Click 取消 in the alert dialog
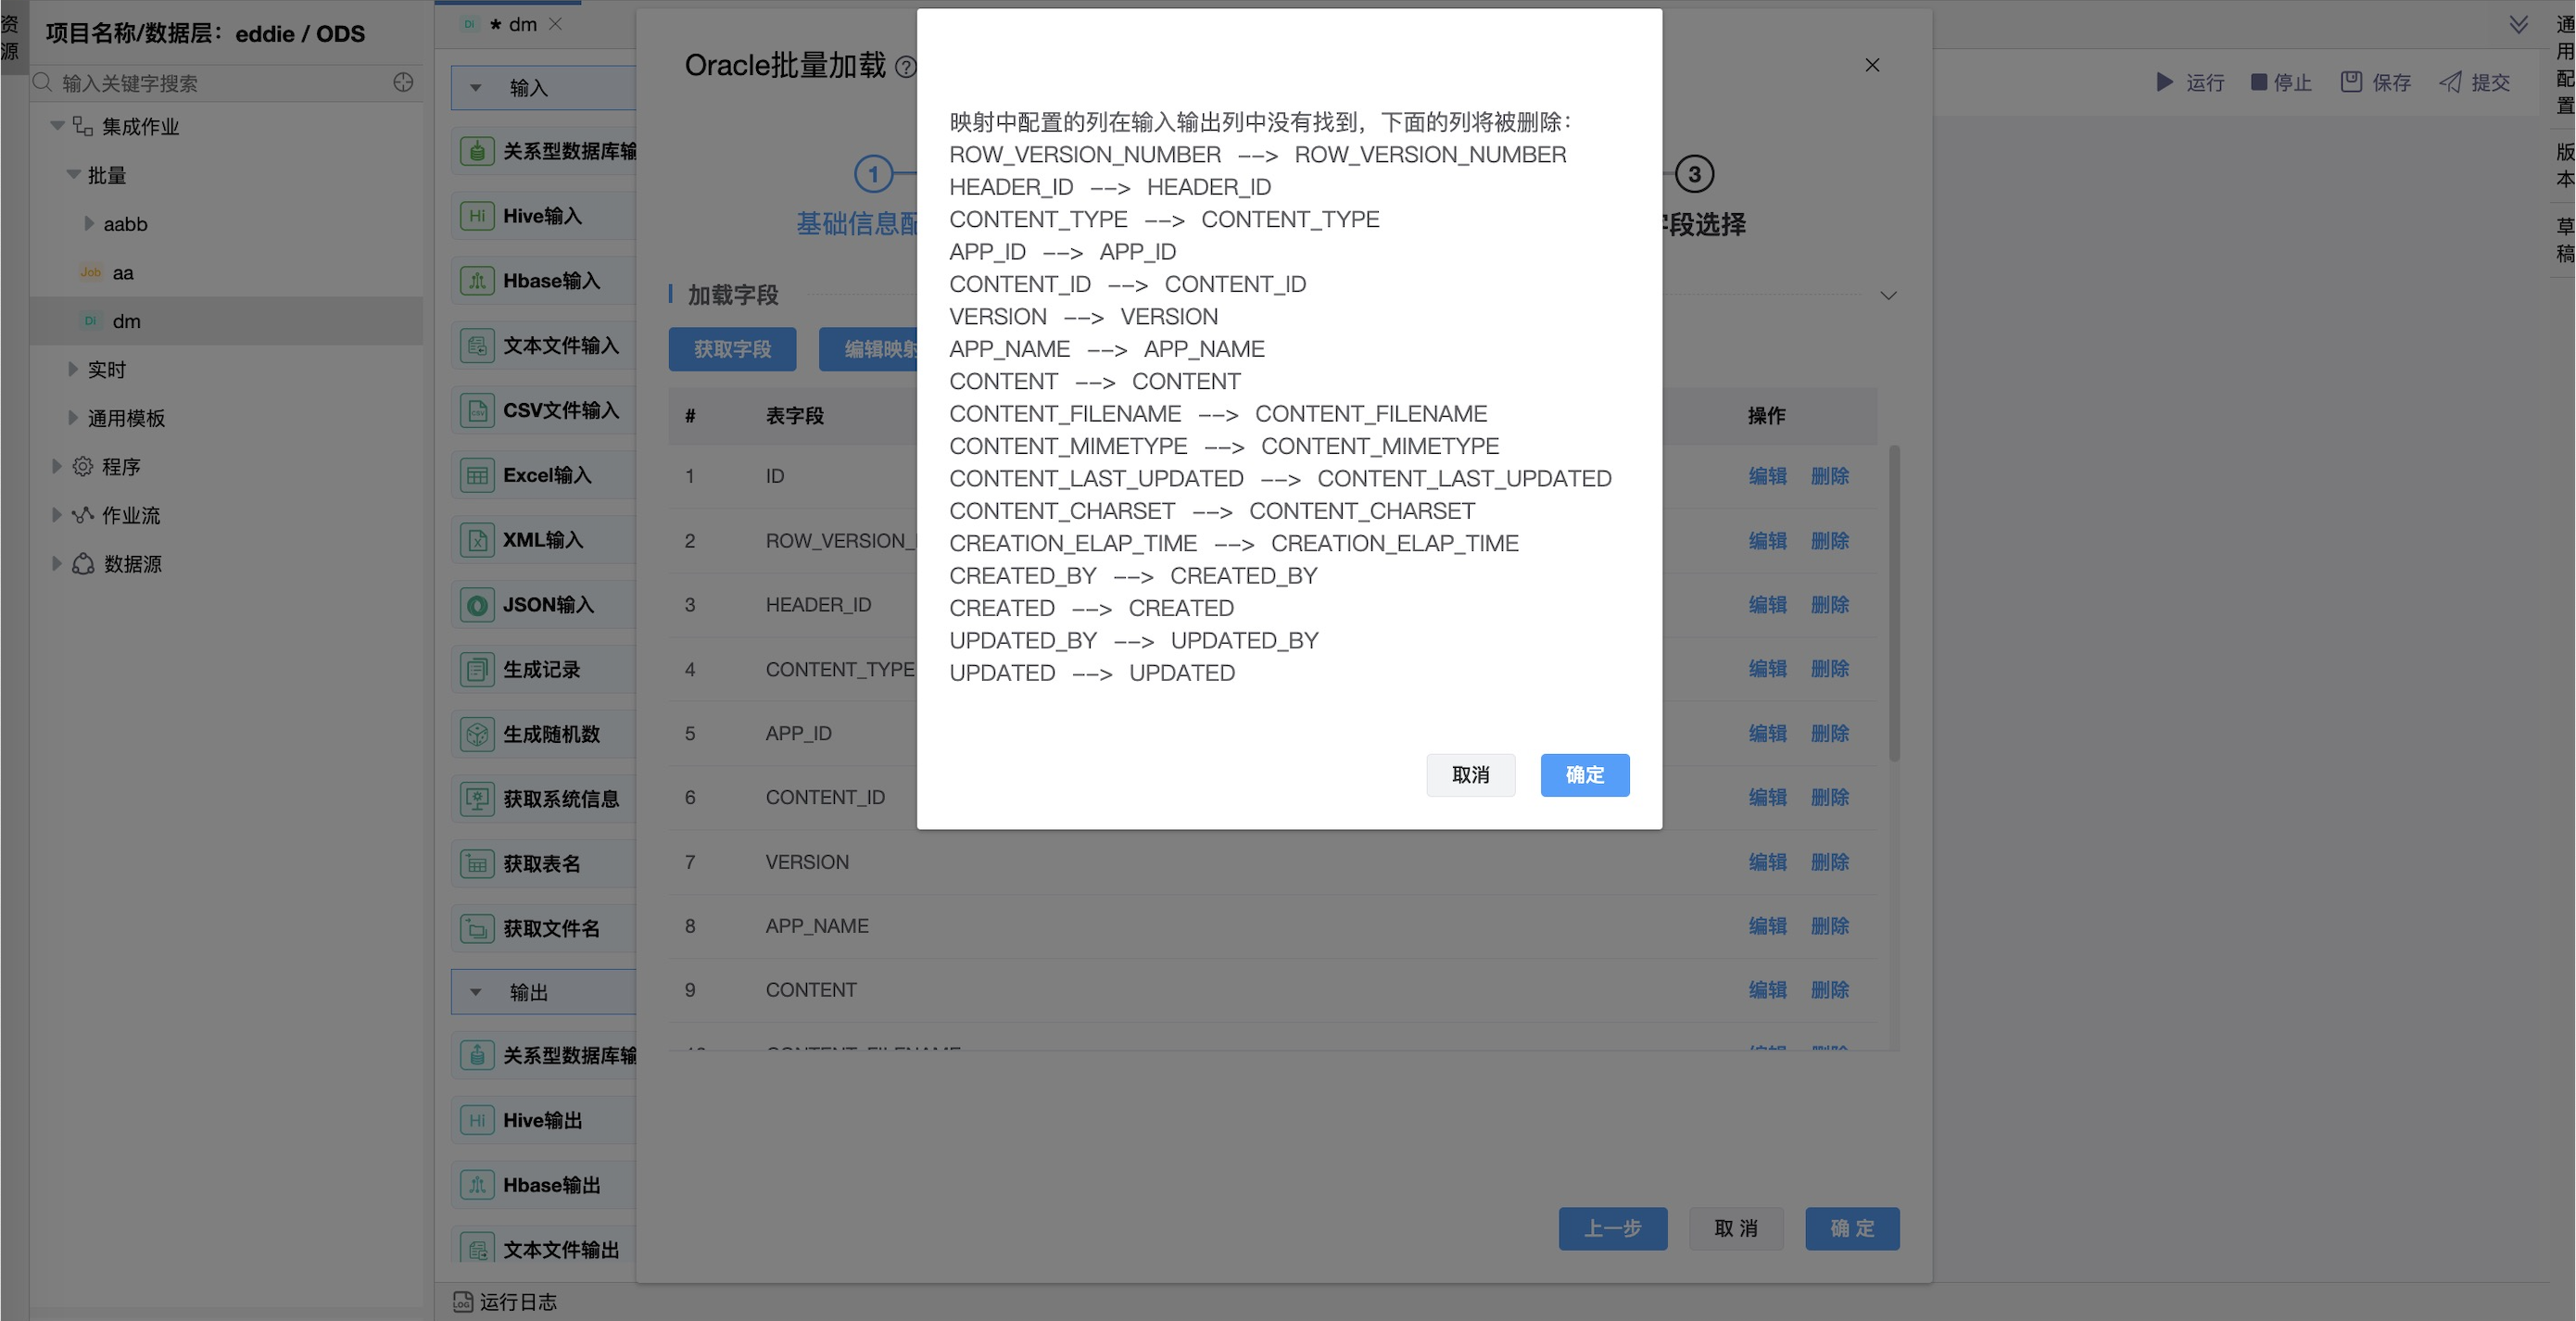The image size is (2576, 1321). 1470,775
